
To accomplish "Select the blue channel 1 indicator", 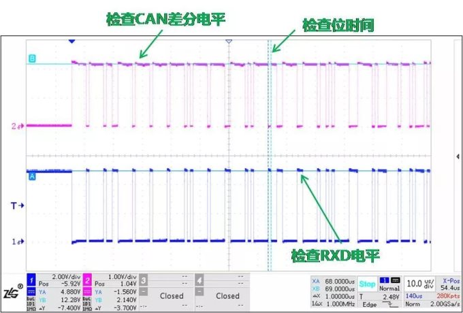I will coord(31,280).
